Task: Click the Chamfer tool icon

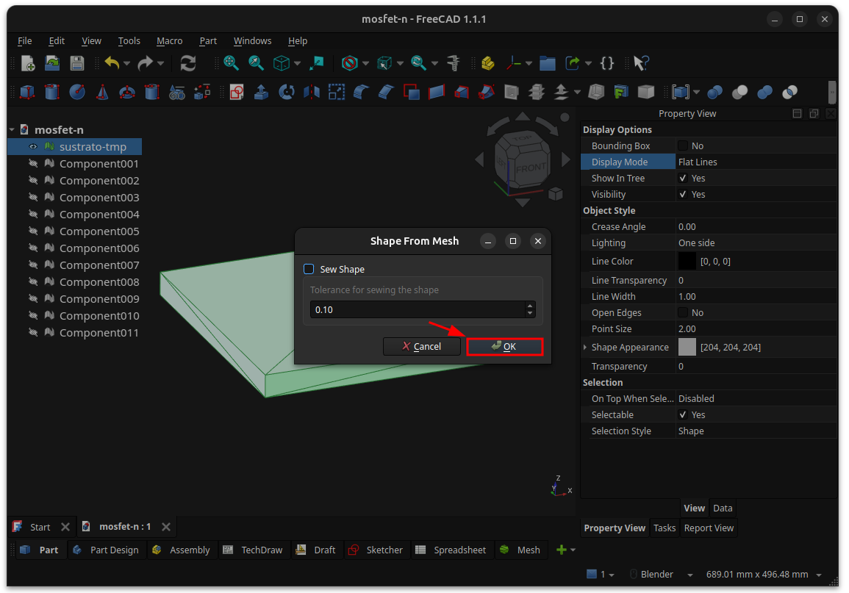Action: click(386, 92)
